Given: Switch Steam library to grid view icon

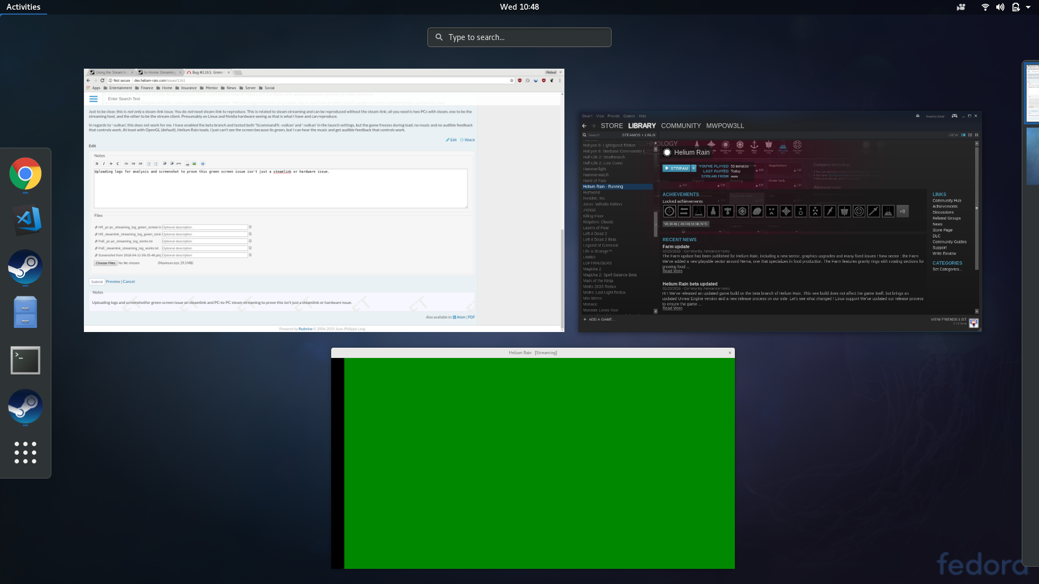Looking at the screenshot, I should tap(976, 135).
